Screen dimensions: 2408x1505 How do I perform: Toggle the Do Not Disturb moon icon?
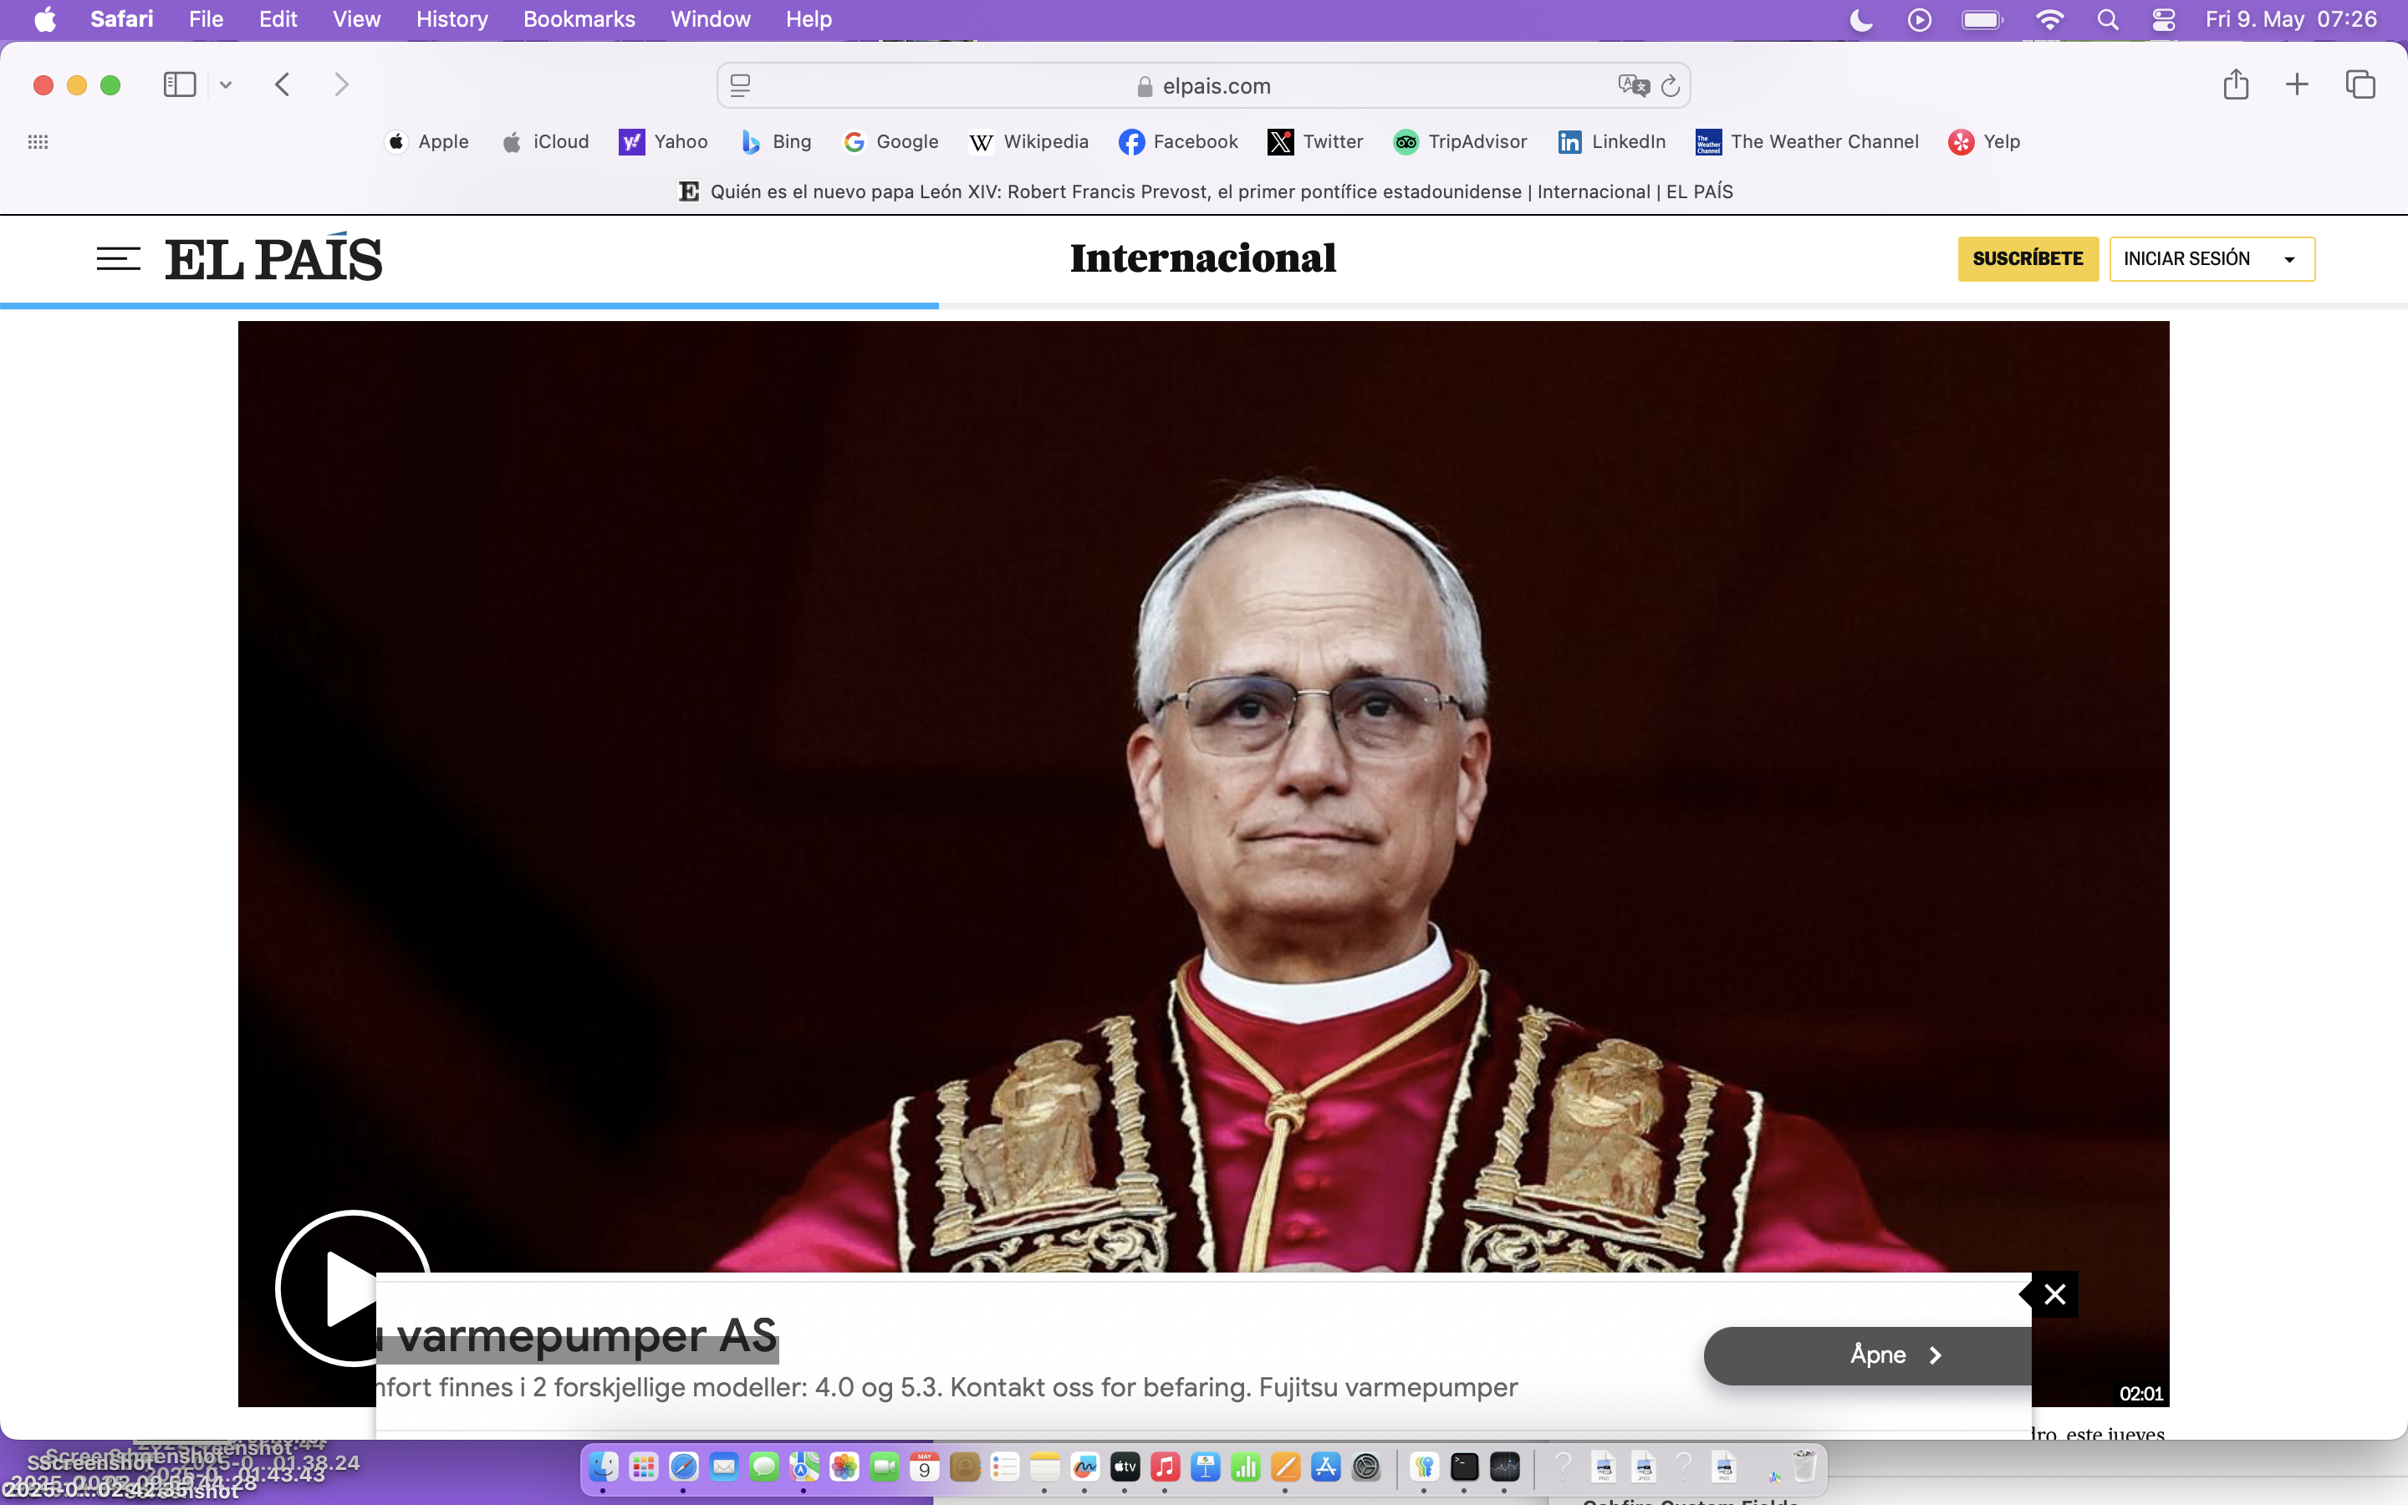pyautogui.click(x=1860, y=19)
